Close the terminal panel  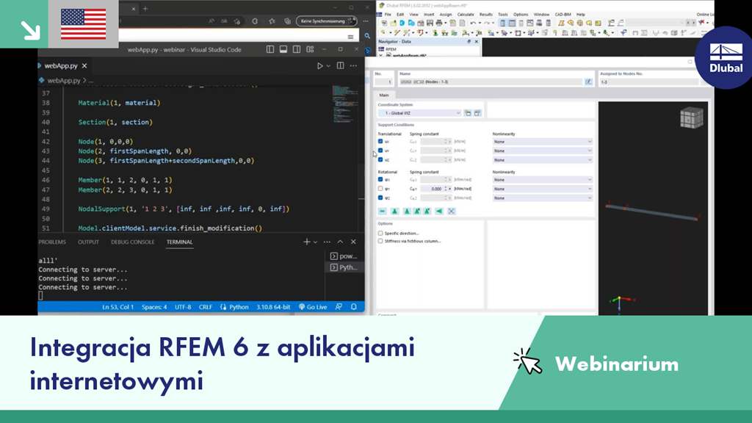coord(353,242)
